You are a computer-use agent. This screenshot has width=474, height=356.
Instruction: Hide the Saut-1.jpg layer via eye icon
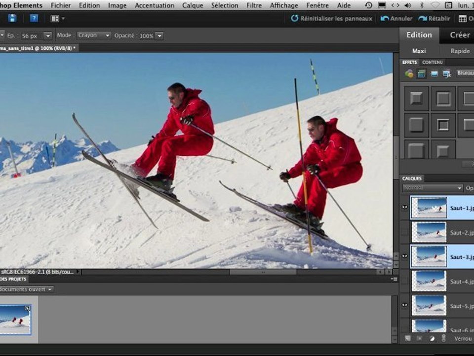tap(404, 207)
